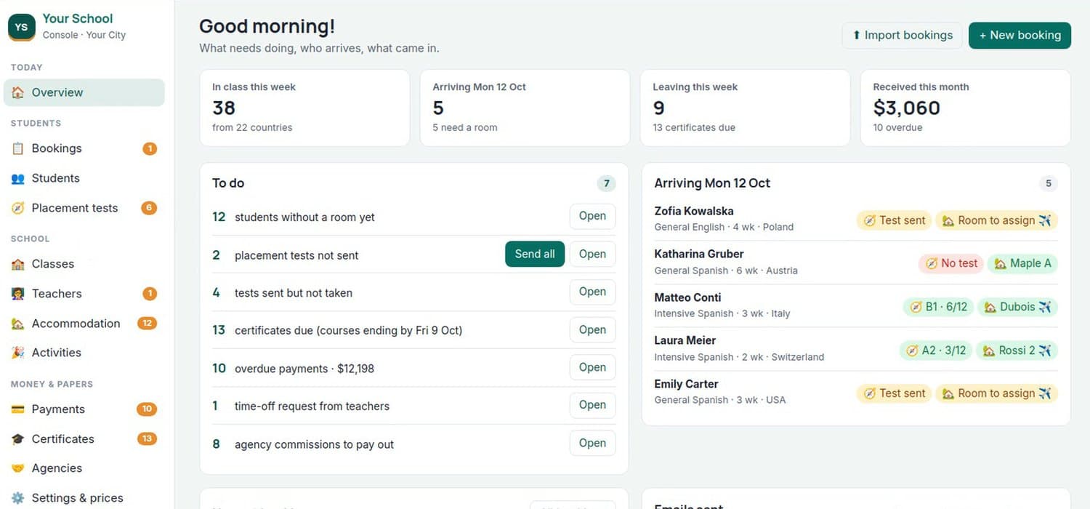Click the orange 12 badge on Accommodation
This screenshot has width=1090, height=509.
pos(147,324)
